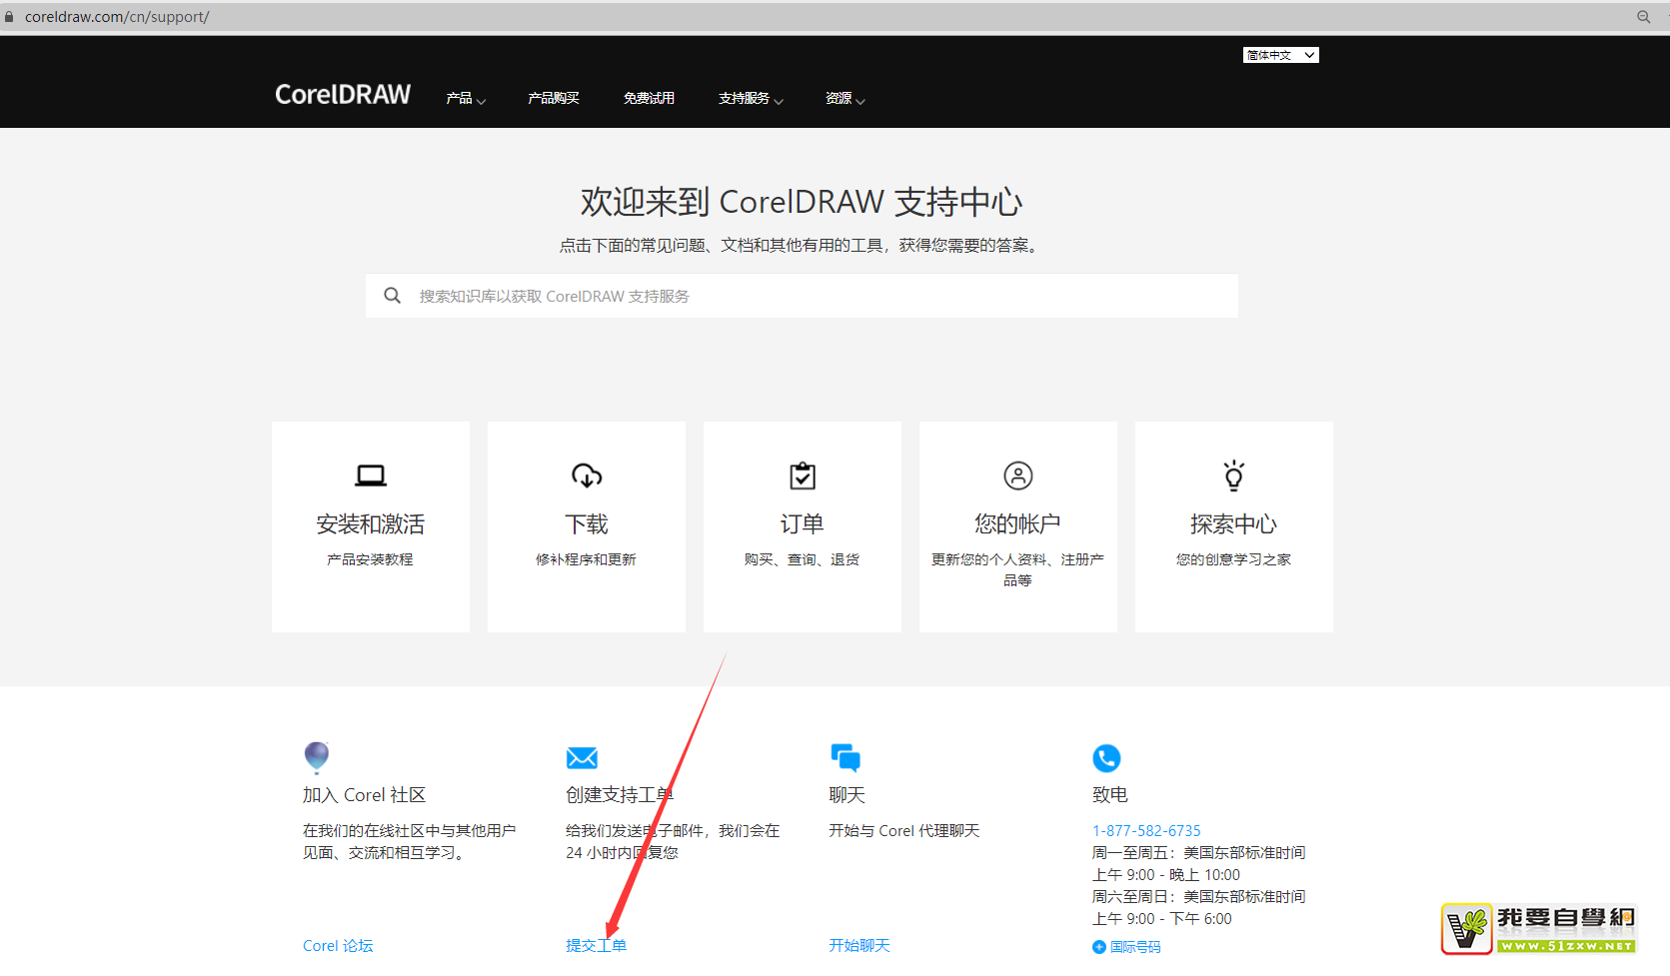1670x976 pixels.
Task: Open the 简体中文 language dropdown
Action: [x=1281, y=55]
